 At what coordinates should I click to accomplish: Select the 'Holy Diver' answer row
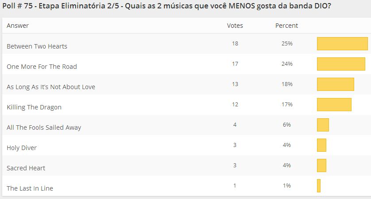click(x=22, y=148)
